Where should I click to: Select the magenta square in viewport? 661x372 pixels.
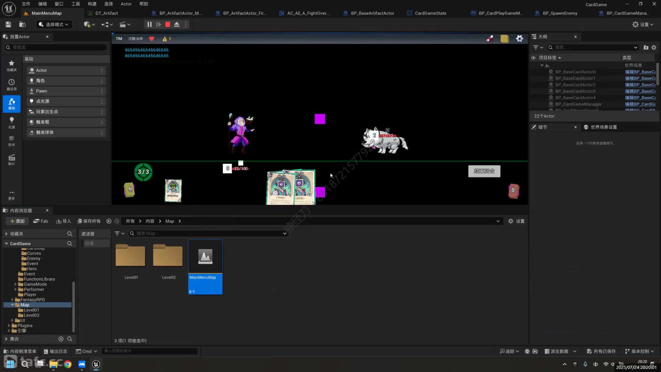point(319,119)
